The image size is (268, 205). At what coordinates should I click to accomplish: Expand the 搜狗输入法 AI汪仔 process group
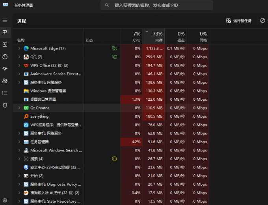tap(19, 193)
